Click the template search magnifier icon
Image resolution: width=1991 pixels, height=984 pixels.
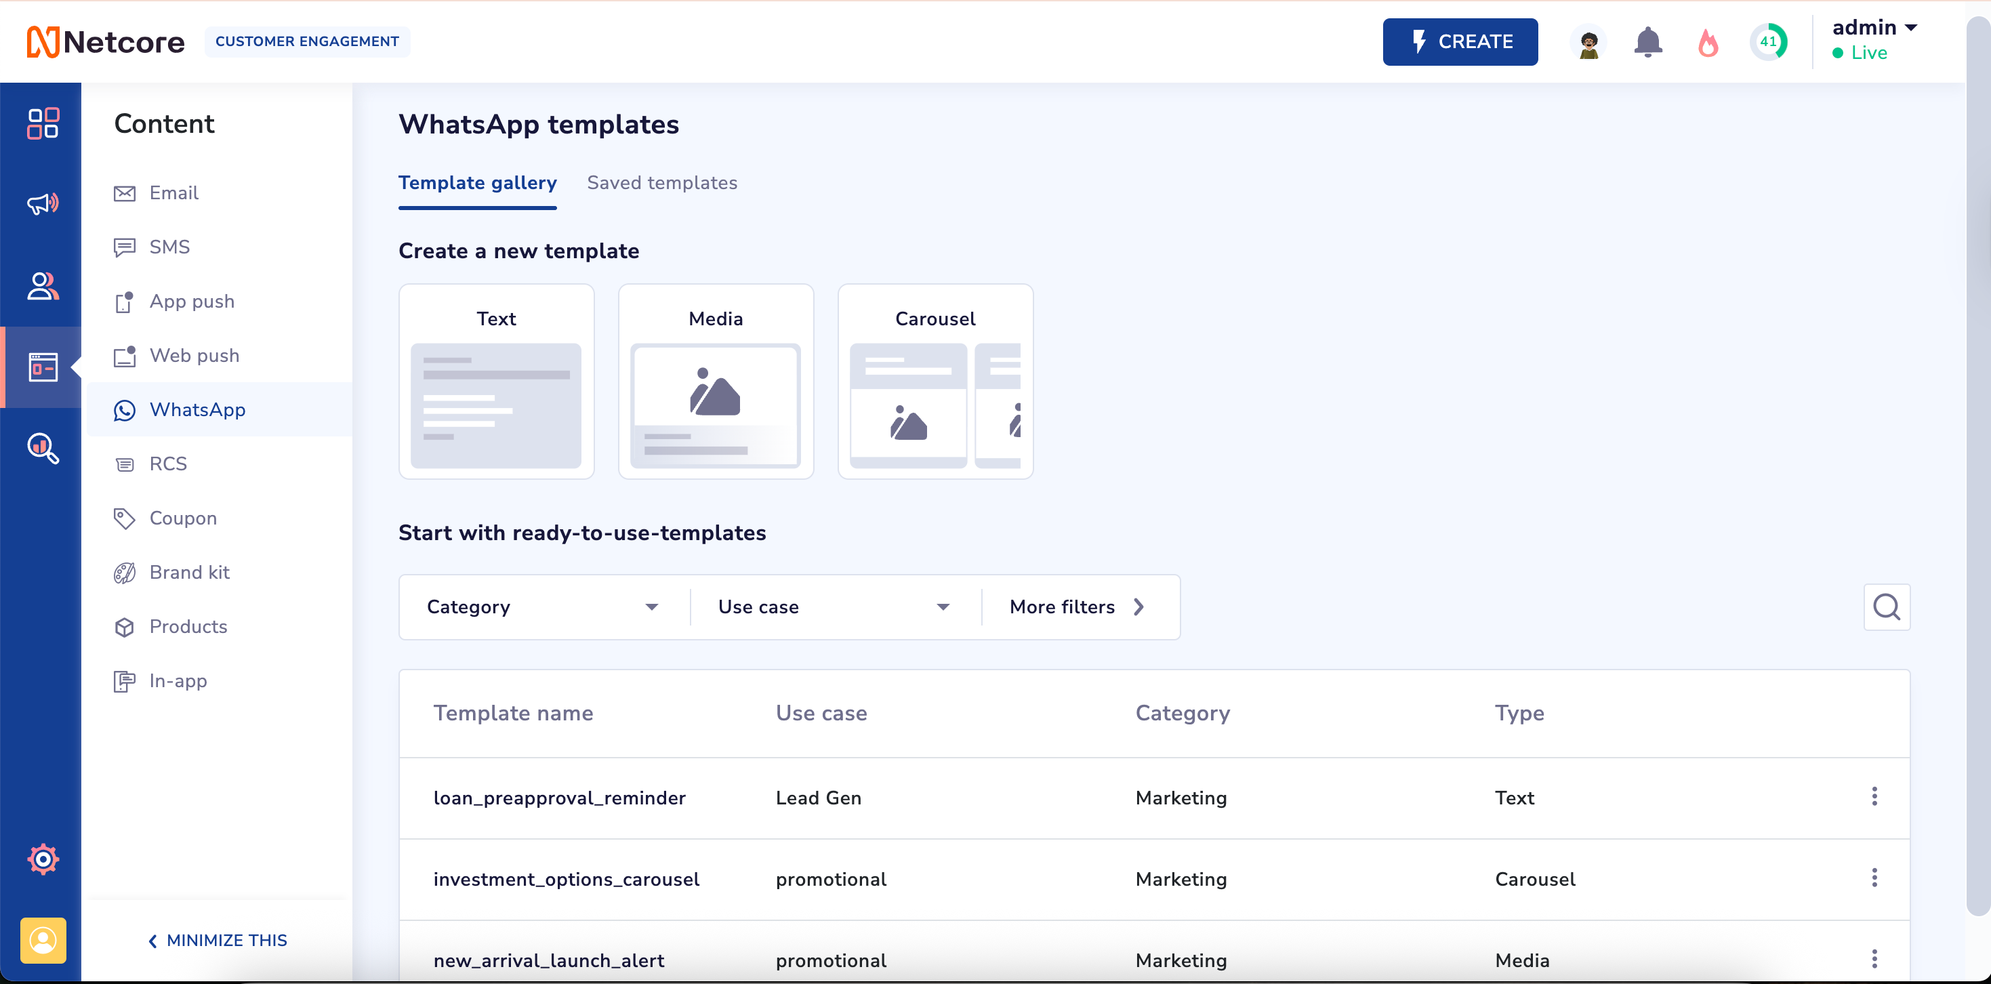[x=1886, y=607]
